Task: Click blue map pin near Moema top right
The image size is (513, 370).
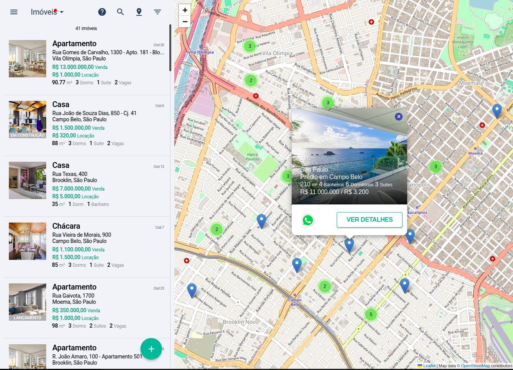Action: point(497,111)
